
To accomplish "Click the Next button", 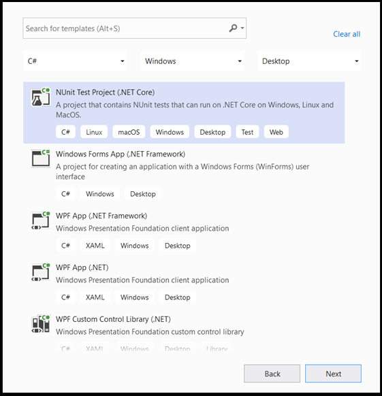I will point(333,374).
